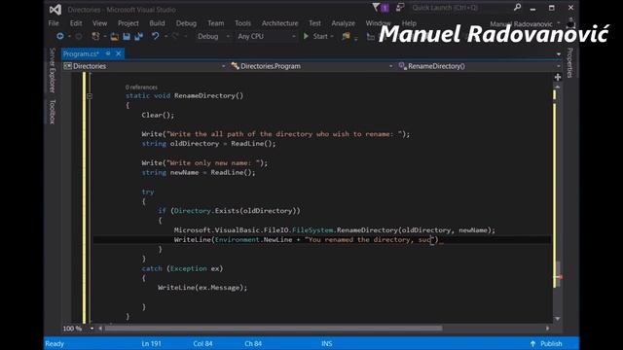Open the Server Explorer side tab

(52, 70)
